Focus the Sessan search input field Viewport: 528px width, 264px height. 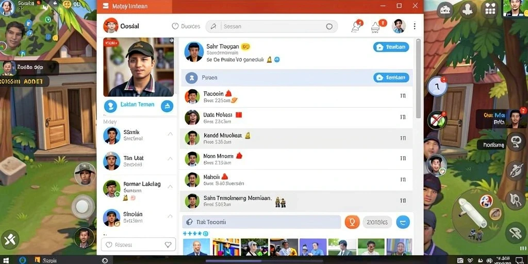(272, 27)
